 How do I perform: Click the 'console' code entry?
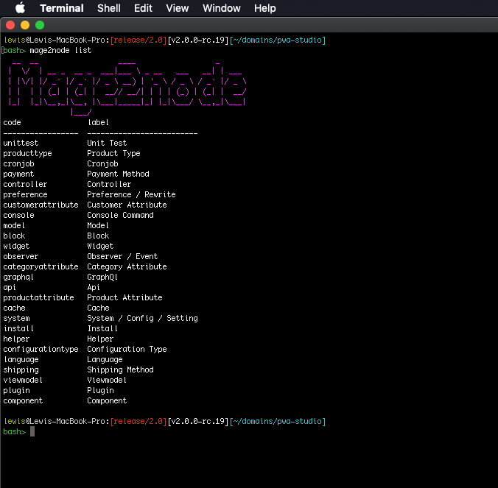tap(18, 216)
